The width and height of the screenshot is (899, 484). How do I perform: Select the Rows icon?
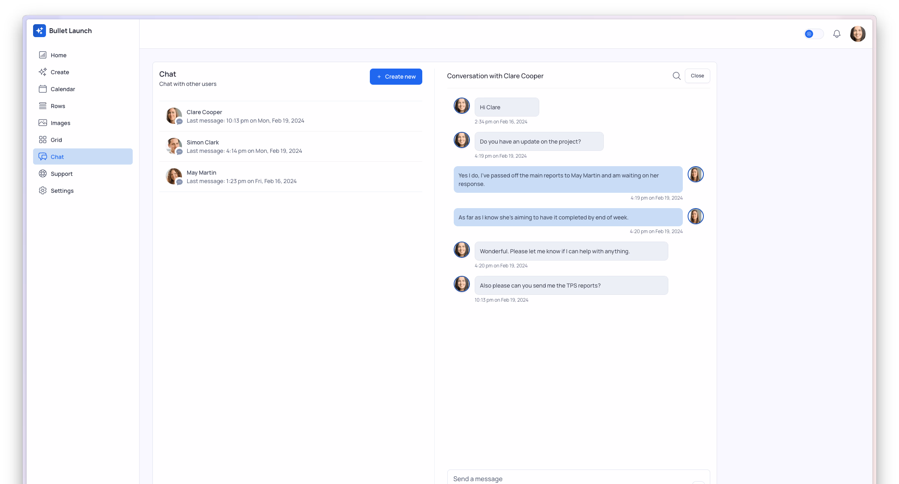coord(43,106)
